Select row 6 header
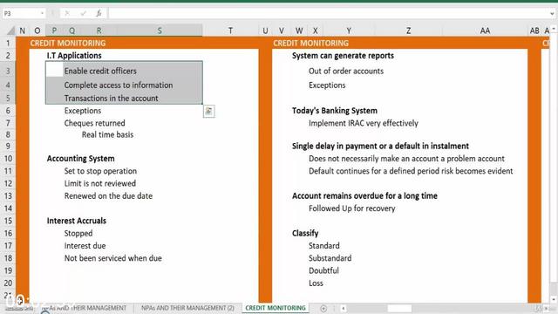The image size is (558, 314). click(x=8, y=111)
